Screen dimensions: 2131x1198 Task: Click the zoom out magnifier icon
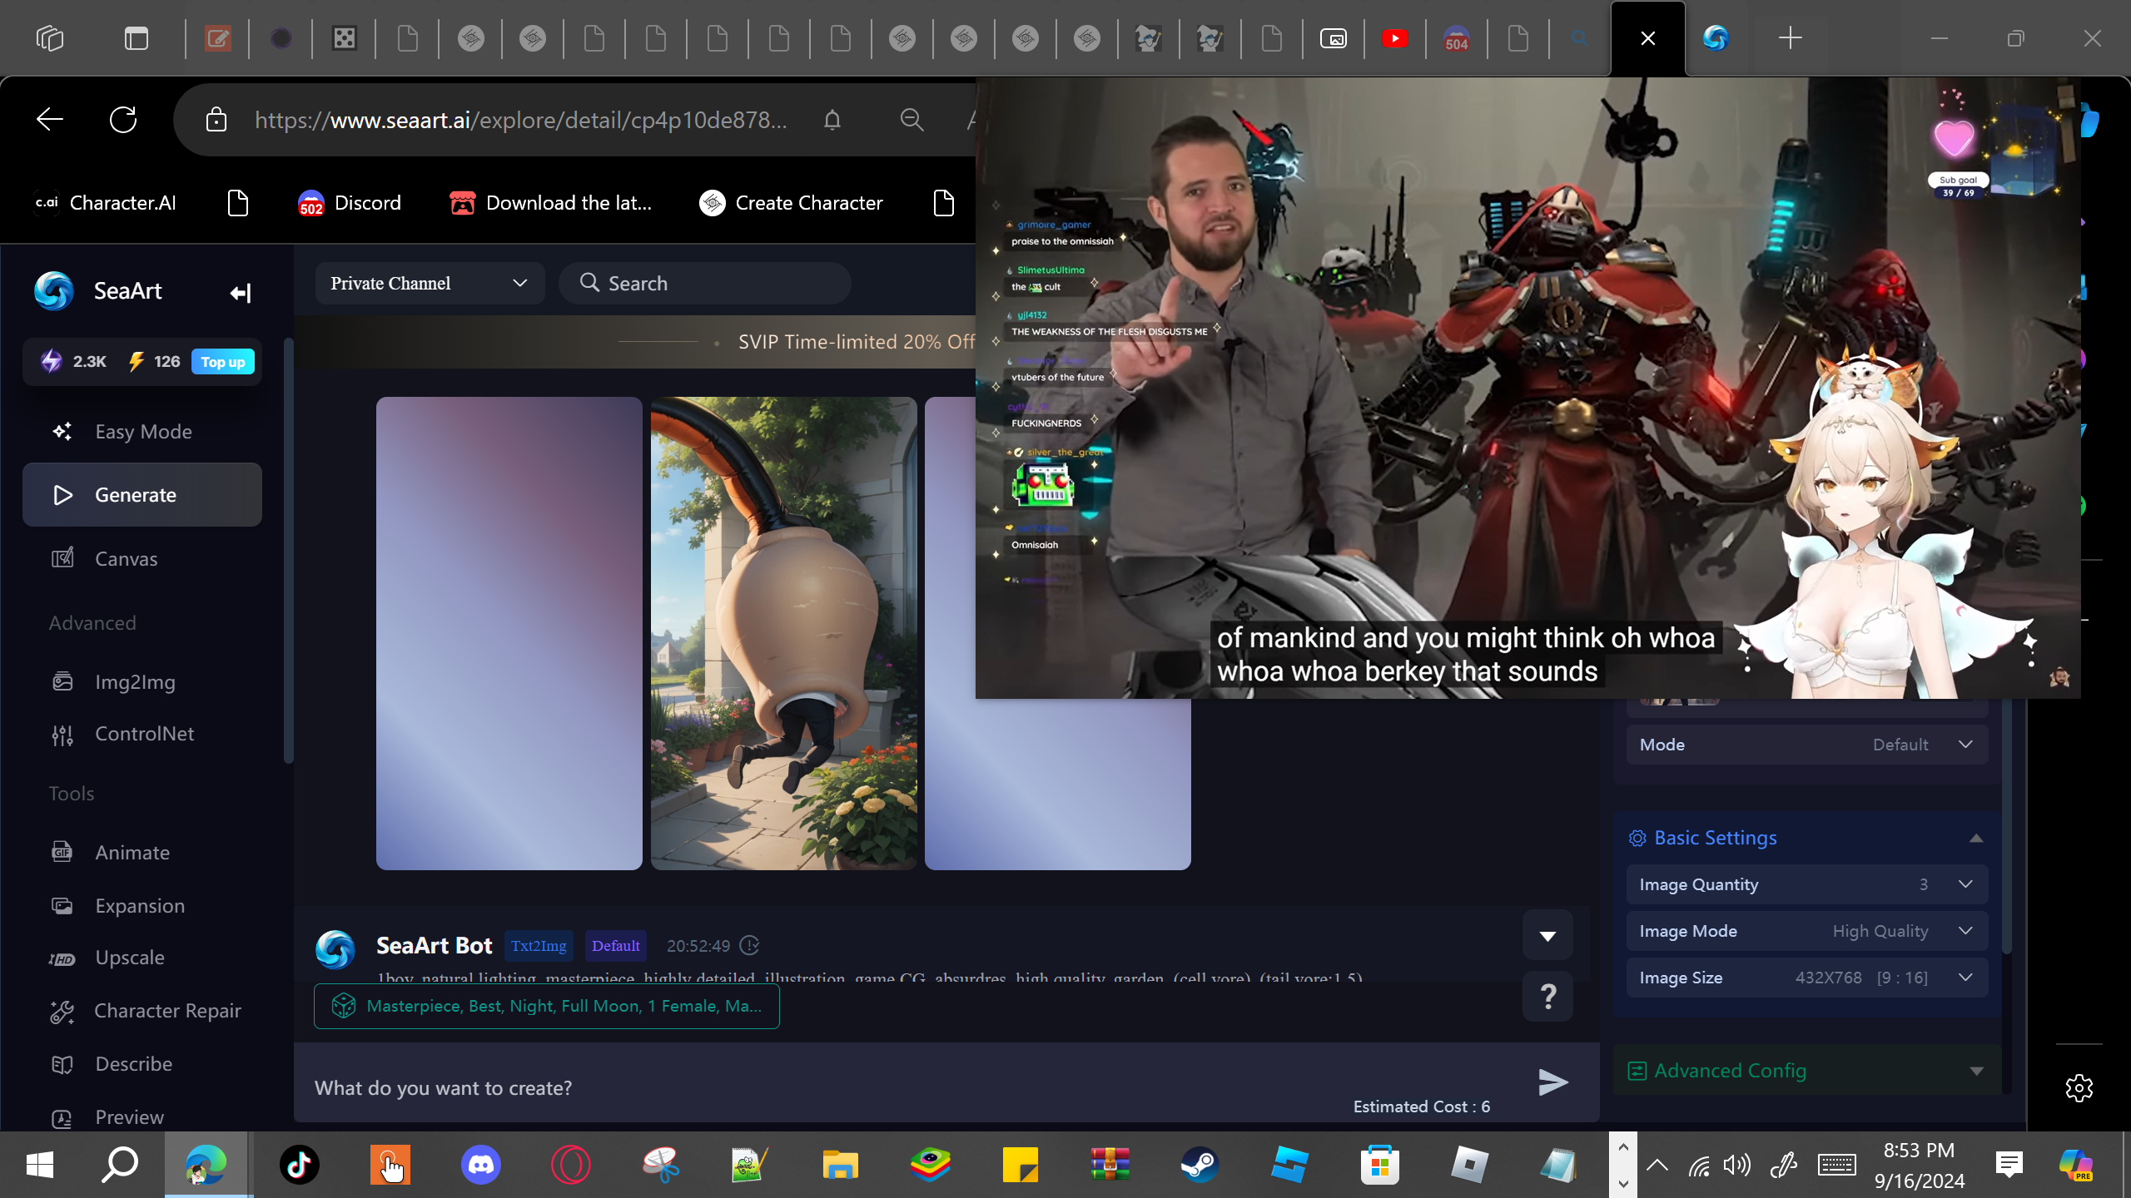[912, 120]
